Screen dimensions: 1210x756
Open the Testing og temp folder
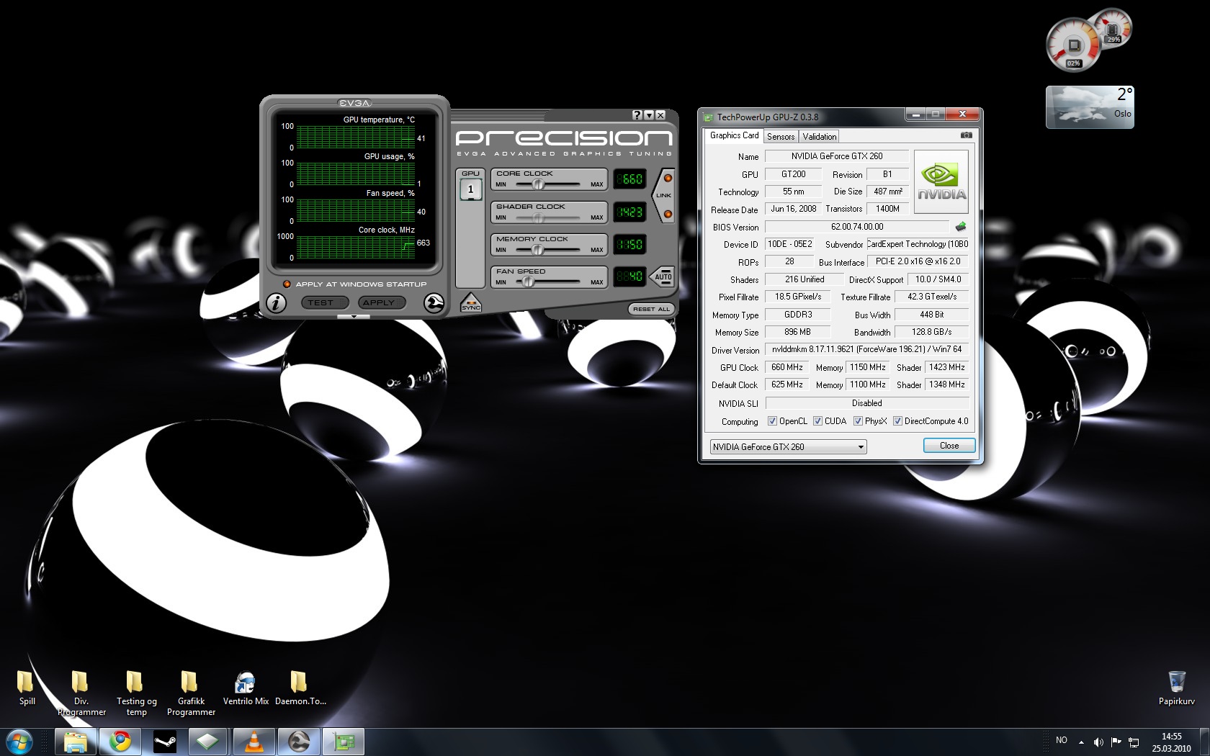[x=136, y=693]
